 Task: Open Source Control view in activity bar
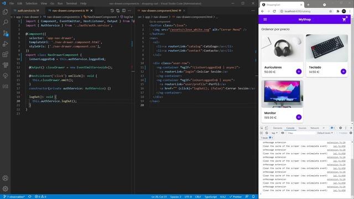[x=5, y=33]
